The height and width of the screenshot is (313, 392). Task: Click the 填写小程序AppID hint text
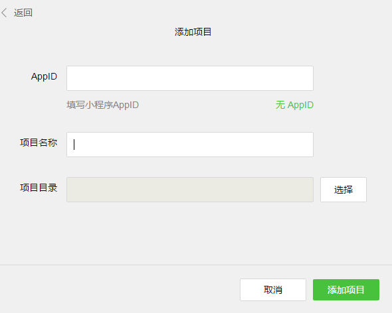point(102,105)
